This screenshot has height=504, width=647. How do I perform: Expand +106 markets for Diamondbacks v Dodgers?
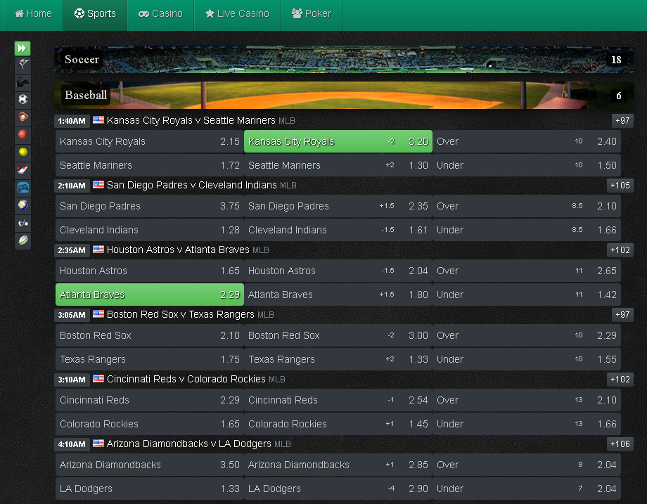coord(620,445)
